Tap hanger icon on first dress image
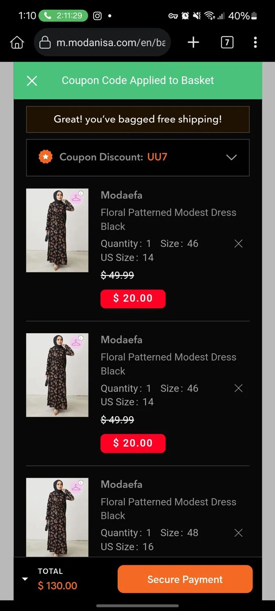The height and width of the screenshot is (611, 275). [76, 198]
